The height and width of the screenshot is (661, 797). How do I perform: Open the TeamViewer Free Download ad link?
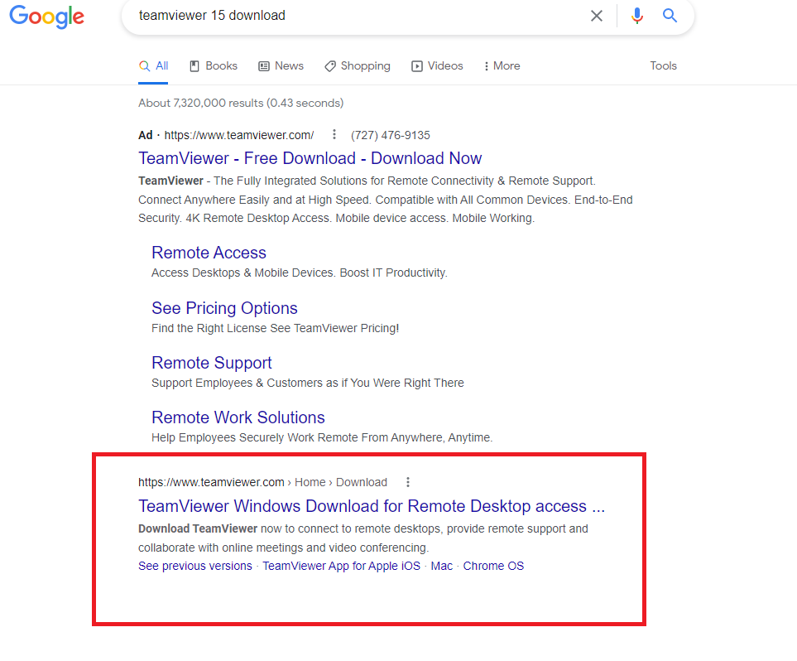tap(310, 158)
